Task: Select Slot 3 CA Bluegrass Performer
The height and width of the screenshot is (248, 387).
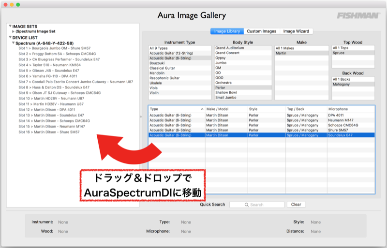Action: click(x=59, y=59)
